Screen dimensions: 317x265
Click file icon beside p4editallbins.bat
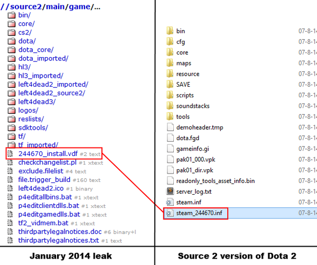(x=10, y=197)
